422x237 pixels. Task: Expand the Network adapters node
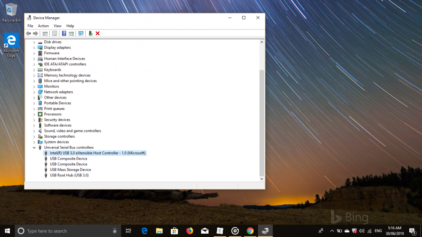34,92
